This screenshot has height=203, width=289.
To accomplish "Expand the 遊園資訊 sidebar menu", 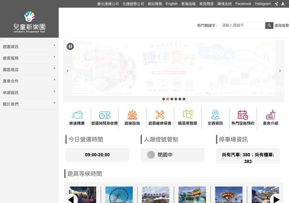I will click(29, 47).
